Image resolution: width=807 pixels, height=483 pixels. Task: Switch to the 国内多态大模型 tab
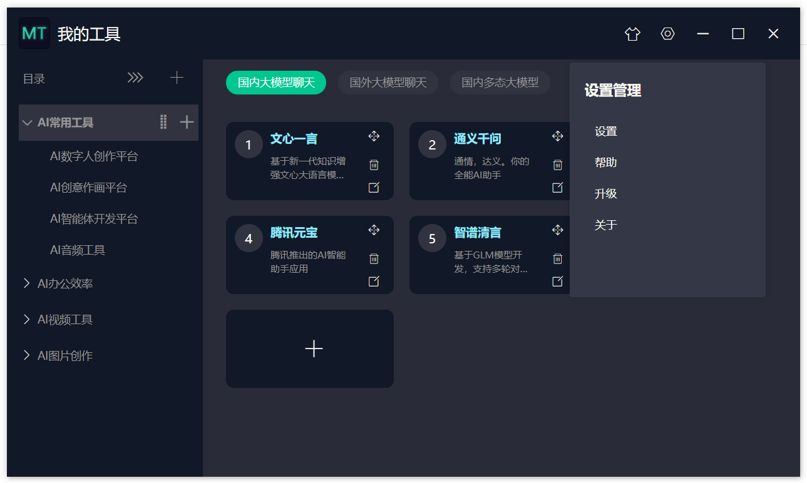[x=500, y=83]
